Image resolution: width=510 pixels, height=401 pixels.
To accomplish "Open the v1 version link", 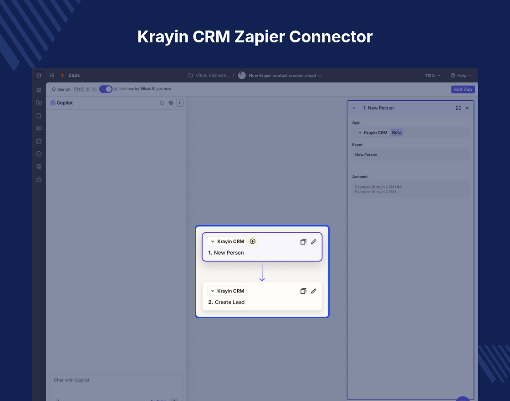I will [x=116, y=89].
